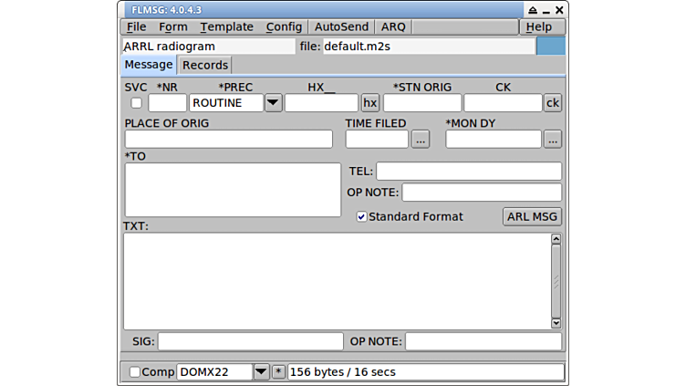Click the text area scroll down arrow
686x386 pixels.
pos(556,323)
